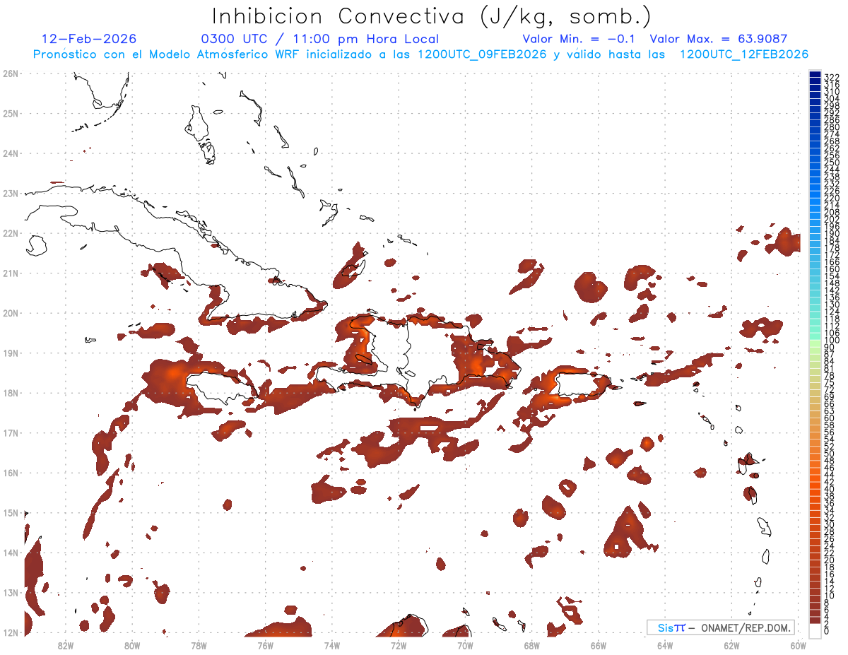The width and height of the screenshot is (848, 655).
Task: Click the colorbar label '100'
Action: tap(831, 341)
